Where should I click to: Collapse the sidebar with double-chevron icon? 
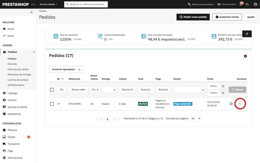[x=31, y=12]
